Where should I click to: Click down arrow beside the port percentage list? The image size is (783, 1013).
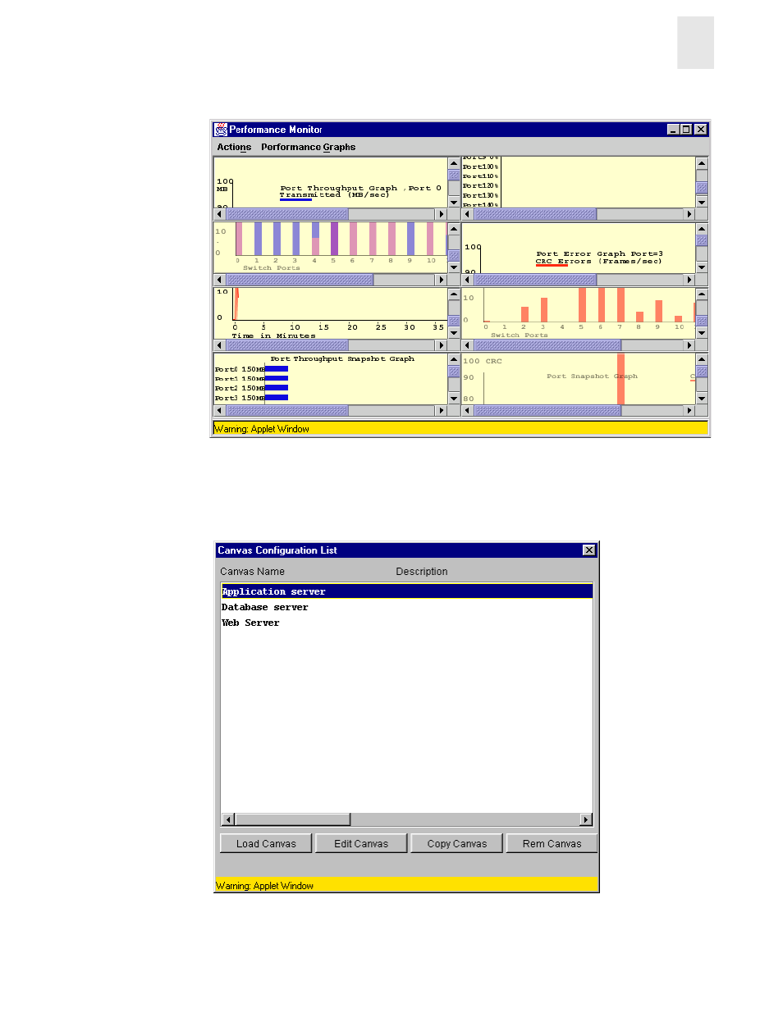click(x=702, y=202)
